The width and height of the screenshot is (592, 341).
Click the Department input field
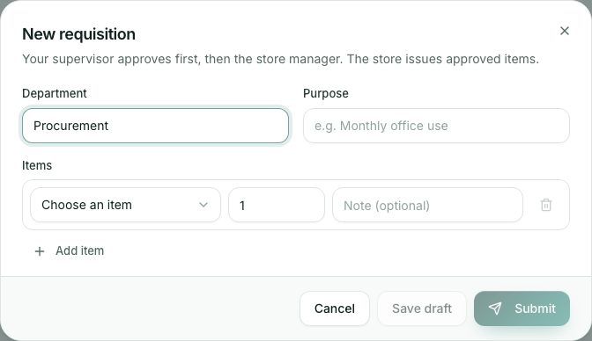coord(156,126)
